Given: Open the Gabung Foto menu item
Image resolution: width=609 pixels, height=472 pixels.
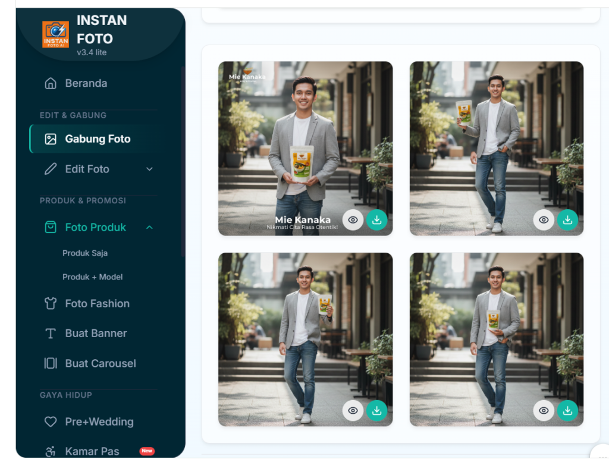Looking at the screenshot, I should click(97, 139).
